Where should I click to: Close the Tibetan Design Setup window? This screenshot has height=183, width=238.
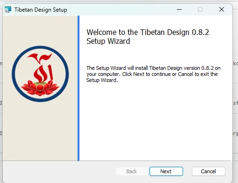(222, 9)
